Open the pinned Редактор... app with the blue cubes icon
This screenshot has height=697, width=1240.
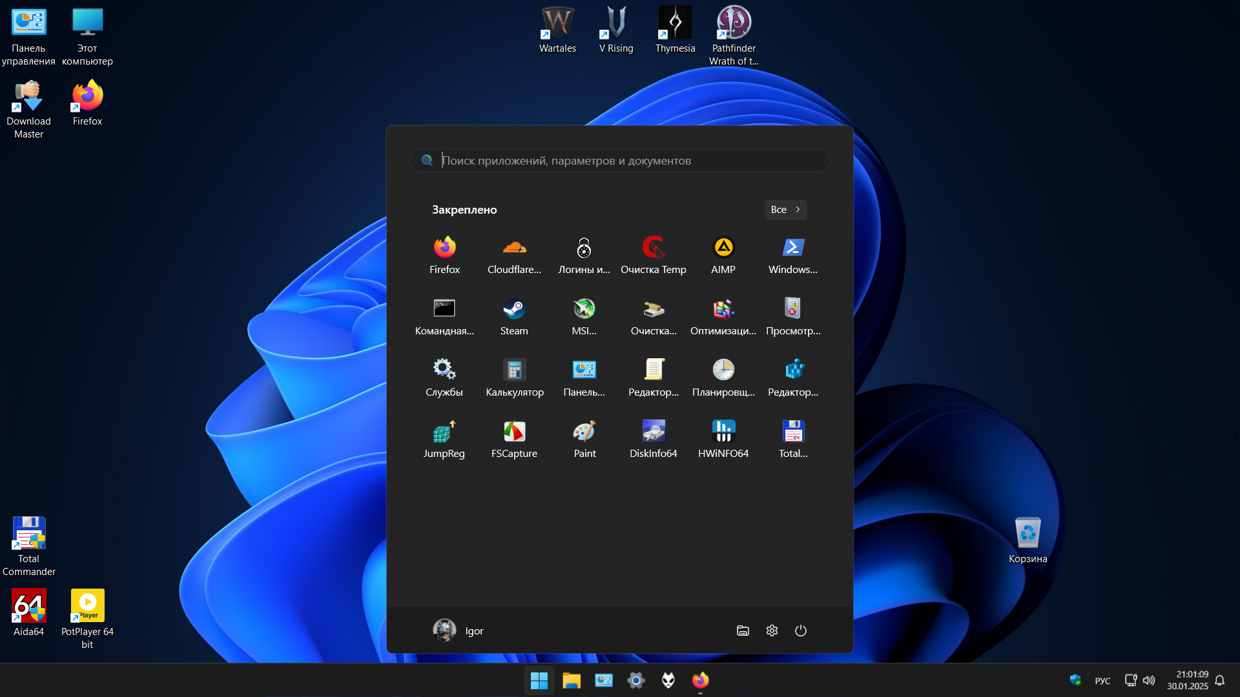tap(793, 378)
